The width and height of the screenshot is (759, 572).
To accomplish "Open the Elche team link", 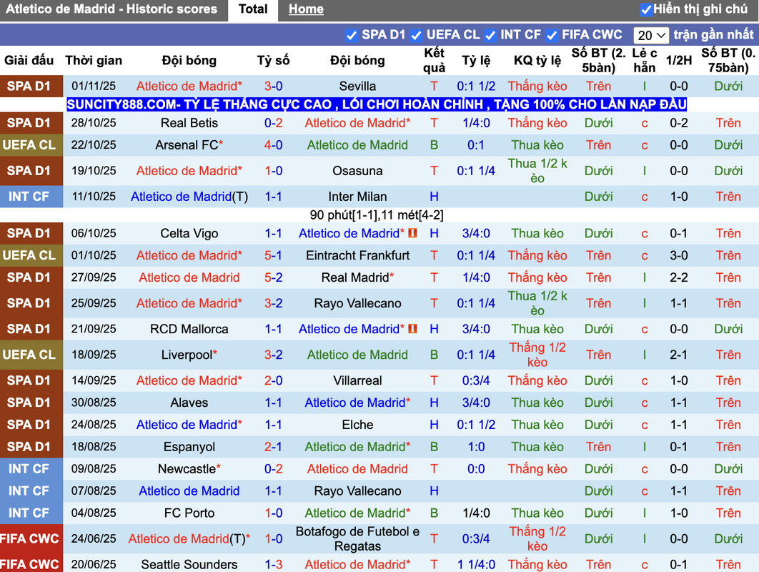I will coord(357,425).
